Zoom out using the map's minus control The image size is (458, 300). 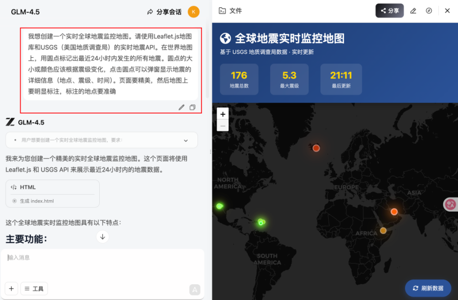[223, 126]
